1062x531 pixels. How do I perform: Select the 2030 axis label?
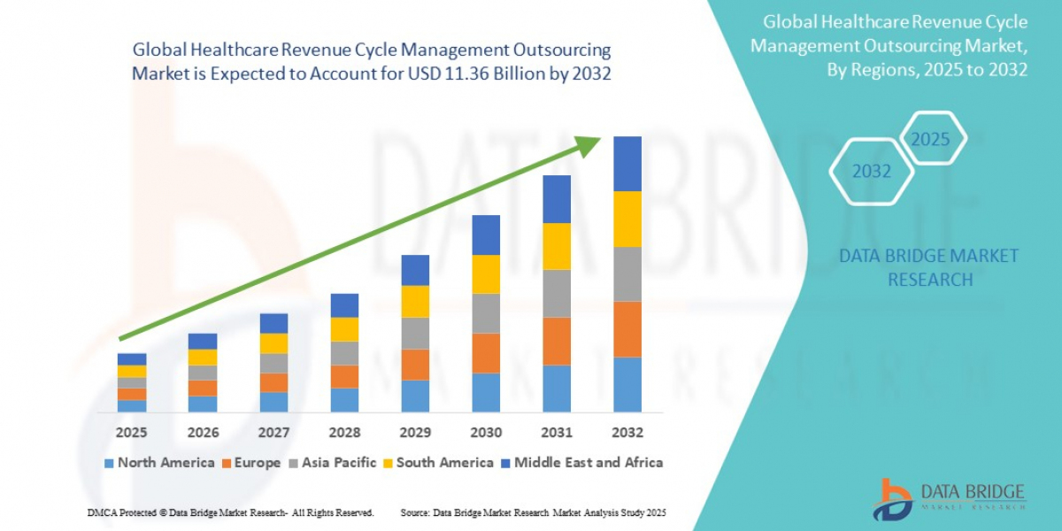[x=485, y=433]
